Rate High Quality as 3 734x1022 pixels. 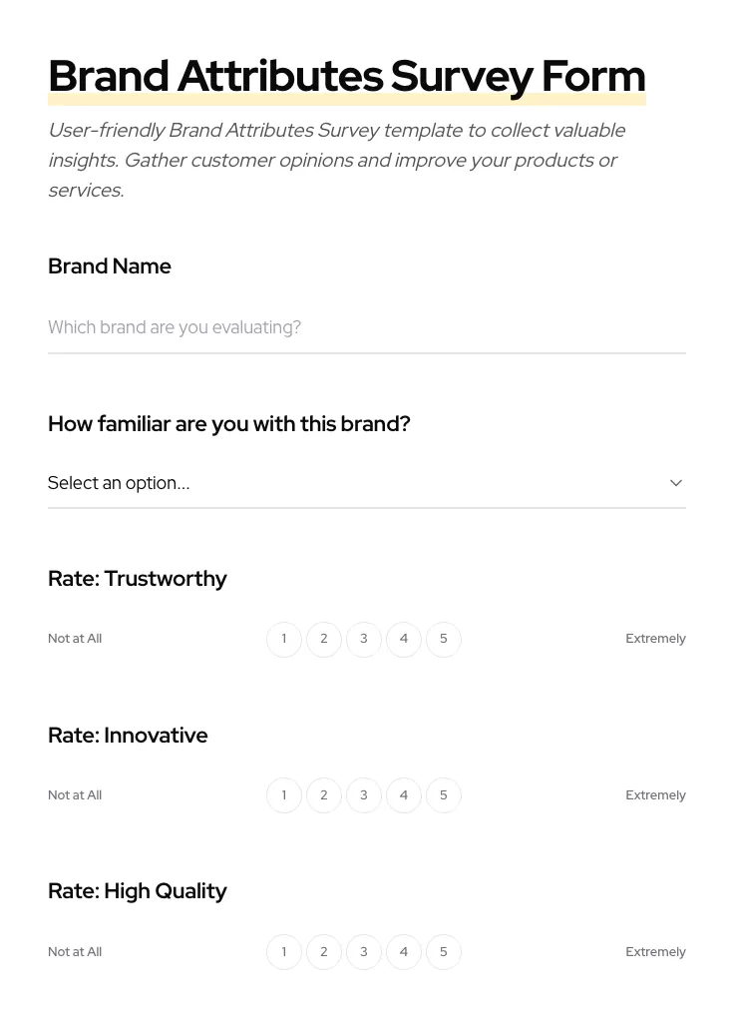[364, 951]
